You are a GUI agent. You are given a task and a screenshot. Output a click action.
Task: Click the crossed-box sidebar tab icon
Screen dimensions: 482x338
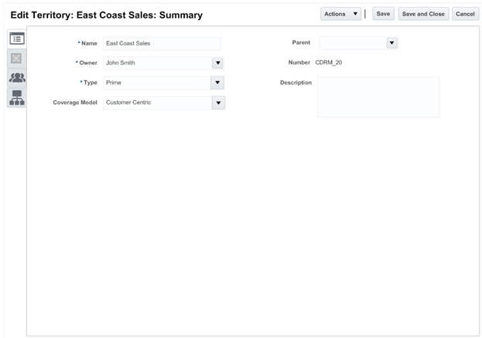[x=16, y=58]
